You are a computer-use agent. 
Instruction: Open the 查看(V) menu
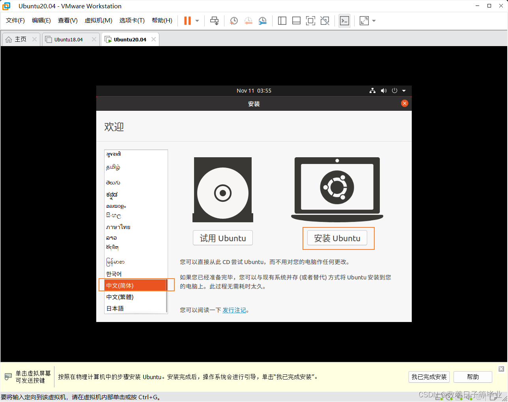click(68, 20)
